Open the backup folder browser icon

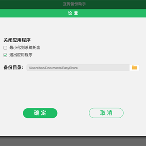(134, 68)
